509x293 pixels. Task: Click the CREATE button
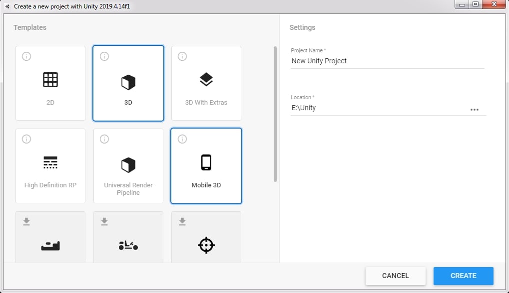tap(463, 276)
